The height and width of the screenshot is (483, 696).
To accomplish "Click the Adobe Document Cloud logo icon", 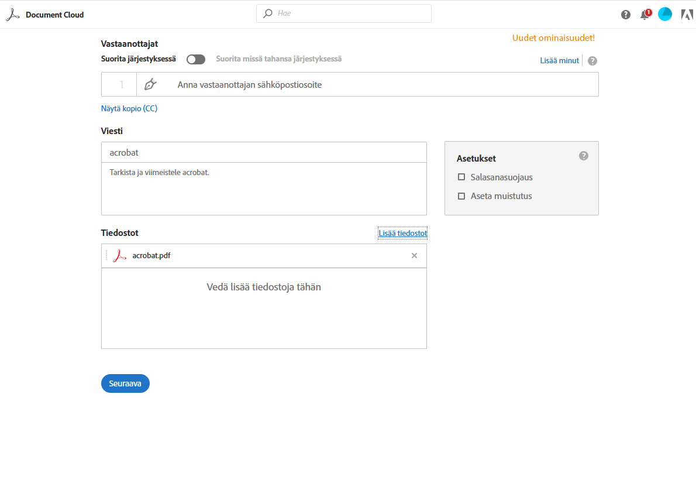I will pyautogui.click(x=13, y=15).
